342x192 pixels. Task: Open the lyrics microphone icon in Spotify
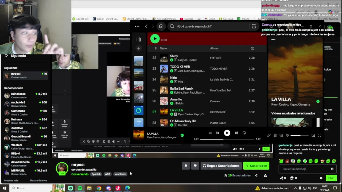point(269,135)
